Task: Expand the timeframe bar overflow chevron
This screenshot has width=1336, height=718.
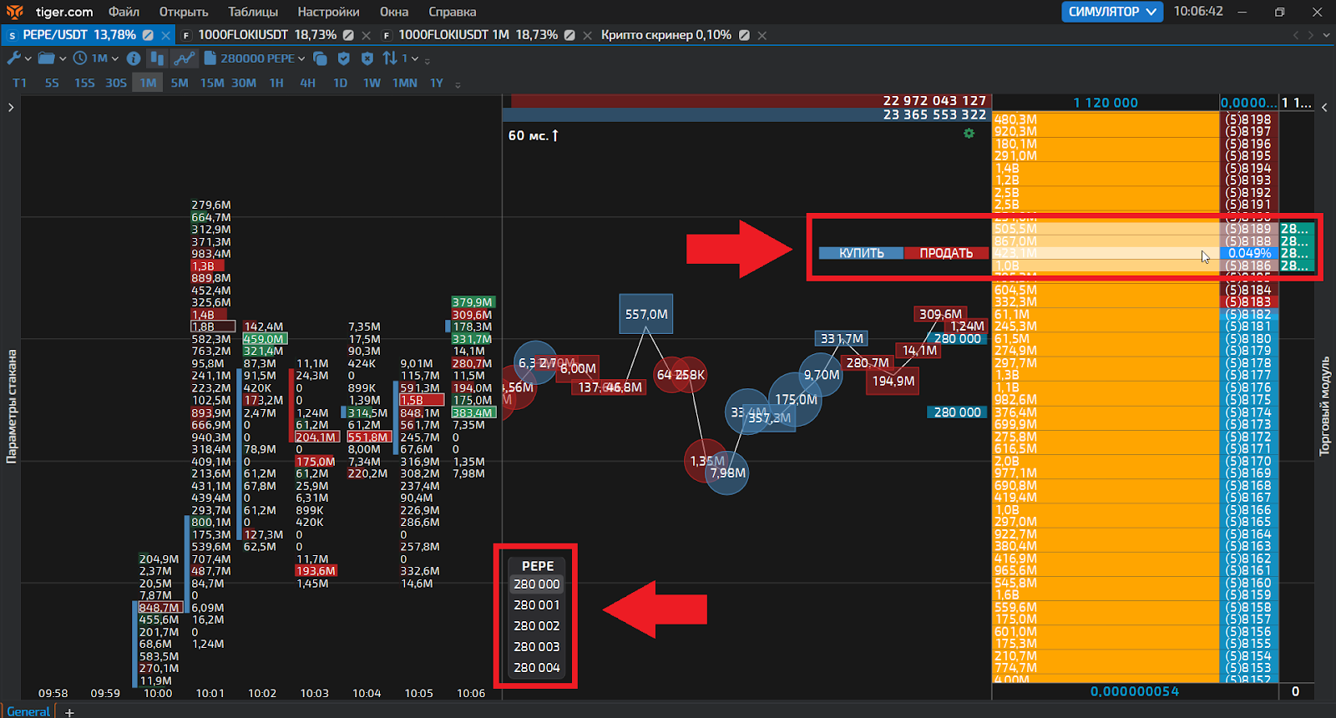Action: pyautogui.click(x=458, y=84)
